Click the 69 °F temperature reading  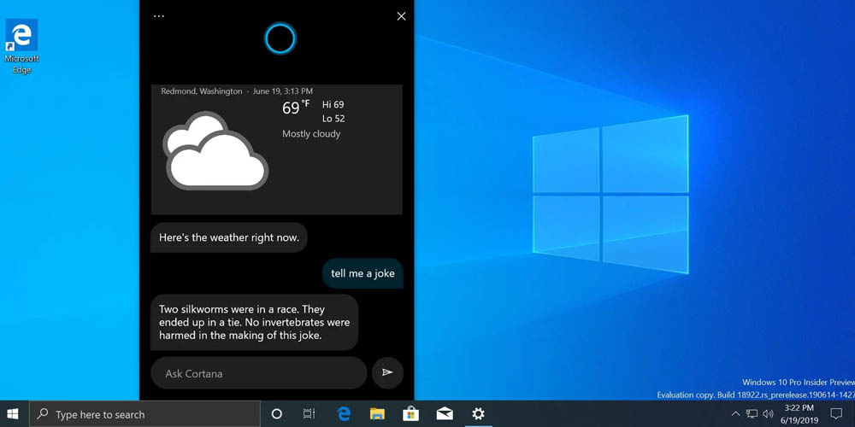(296, 108)
